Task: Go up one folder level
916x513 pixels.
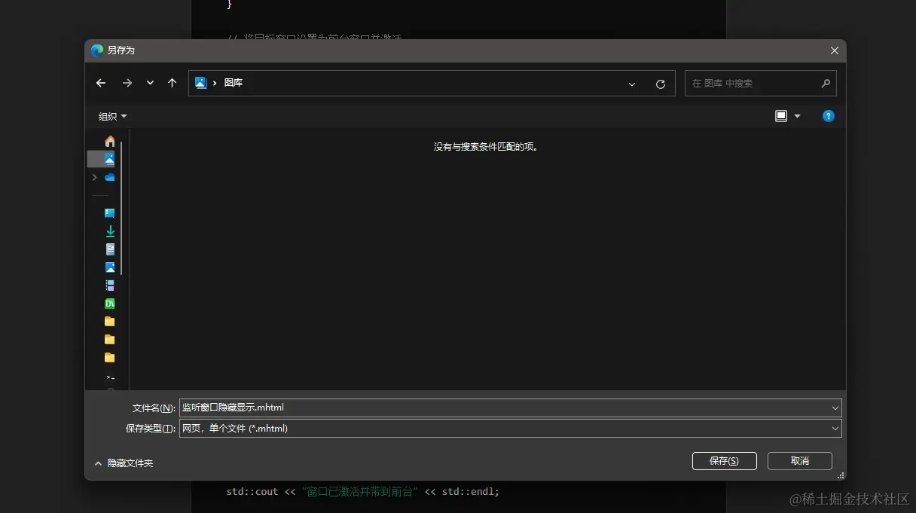Action: [x=172, y=84]
